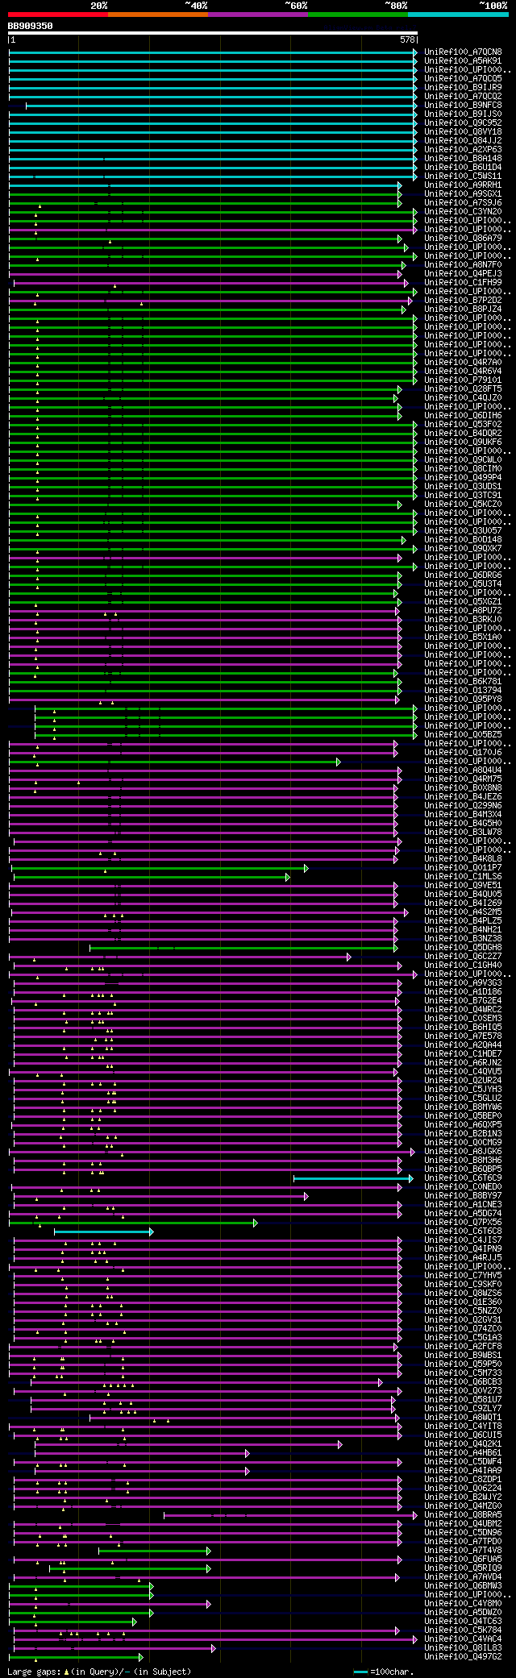The width and height of the screenshot is (516, 1678).
Task: Click the purple ~60% identity legend segment
Action: (x=258, y=14)
